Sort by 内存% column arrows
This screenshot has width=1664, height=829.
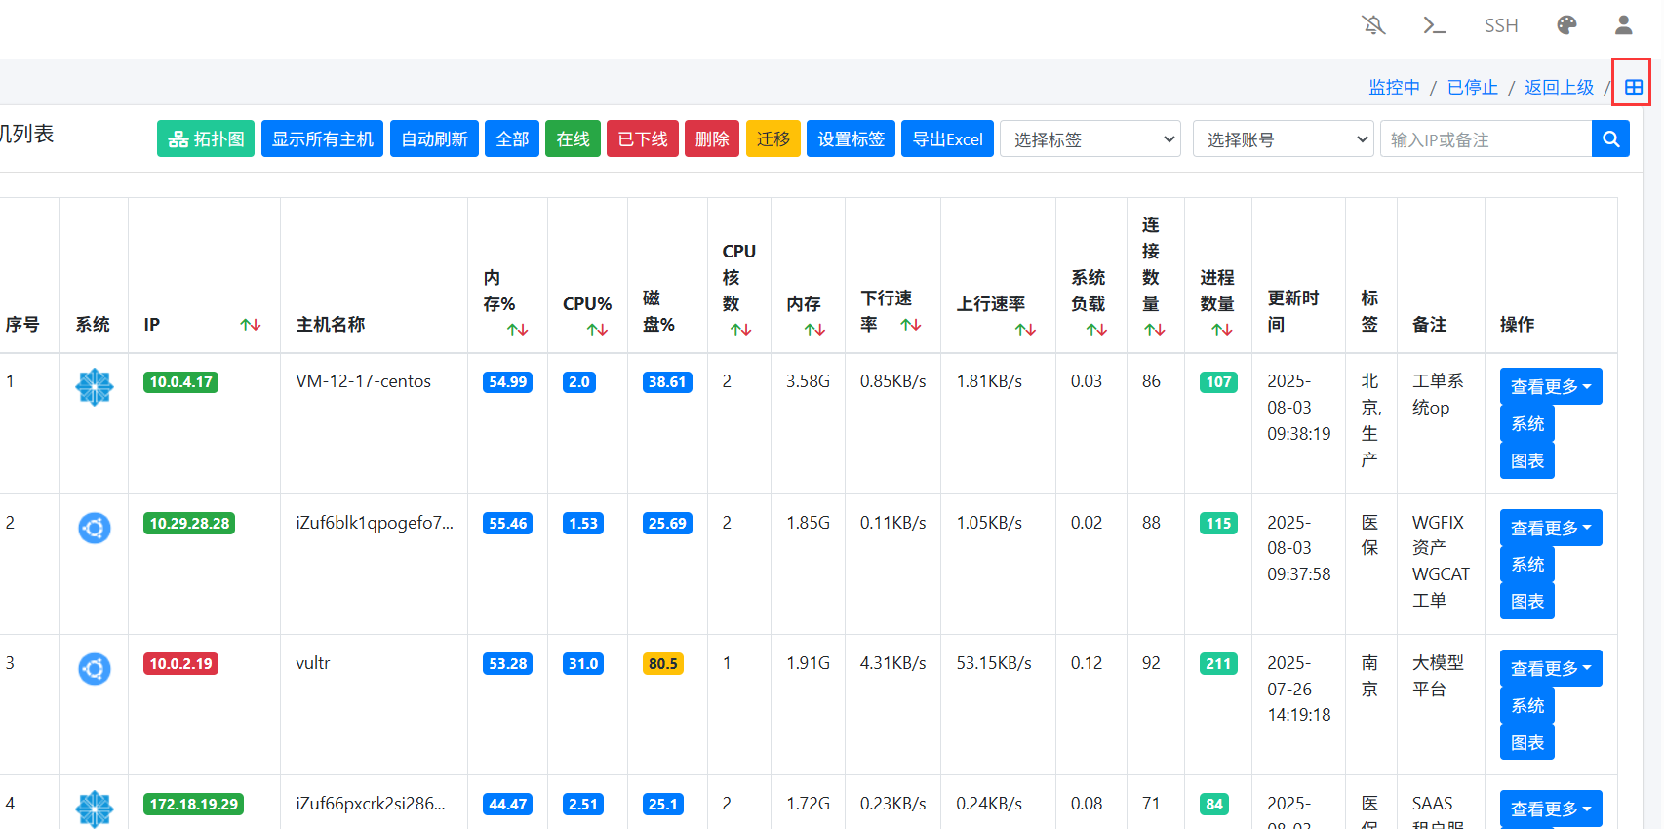(x=517, y=330)
